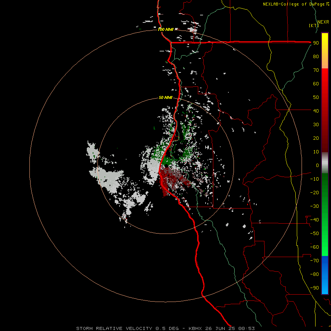Click the 40 knot scale label
This screenshot has height=331, width=331.
316,111
